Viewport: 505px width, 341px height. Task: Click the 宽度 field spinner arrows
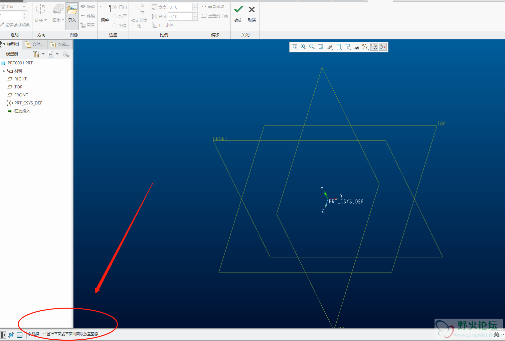click(x=195, y=7)
